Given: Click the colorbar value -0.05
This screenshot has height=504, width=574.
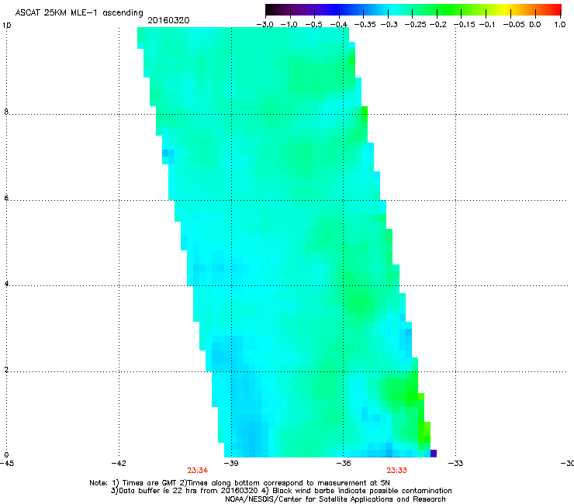Looking at the screenshot, I should click(x=513, y=25).
